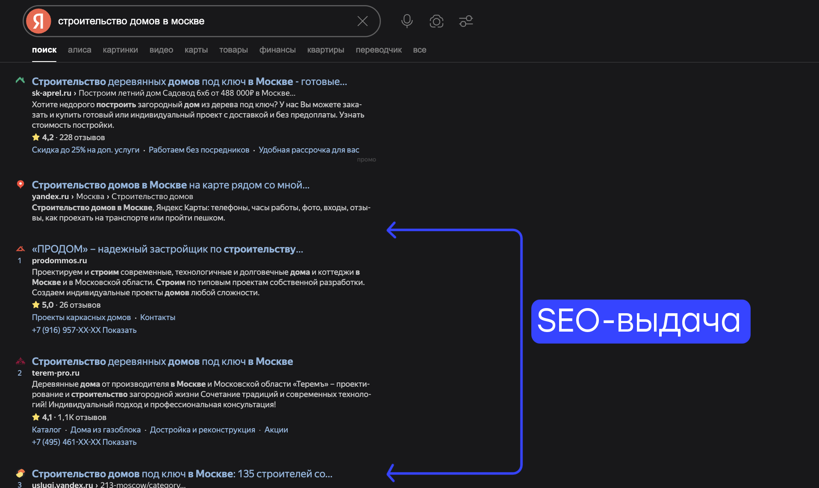Screen dimensions: 819x488
Task: Click the terem-pro.ru favicon
Action: point(20,361)
